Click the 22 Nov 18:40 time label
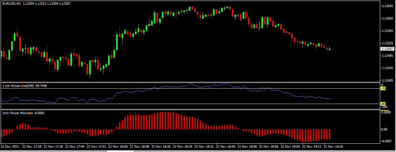The width and height of the screenshot is (396, 152). click(227, 147)
